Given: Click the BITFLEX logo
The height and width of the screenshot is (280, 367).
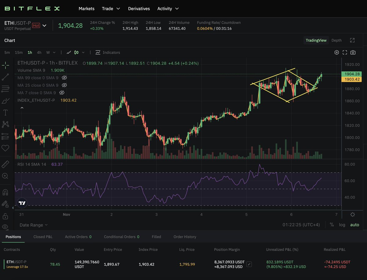Looking at the screenshot, I should click(32, 9).
